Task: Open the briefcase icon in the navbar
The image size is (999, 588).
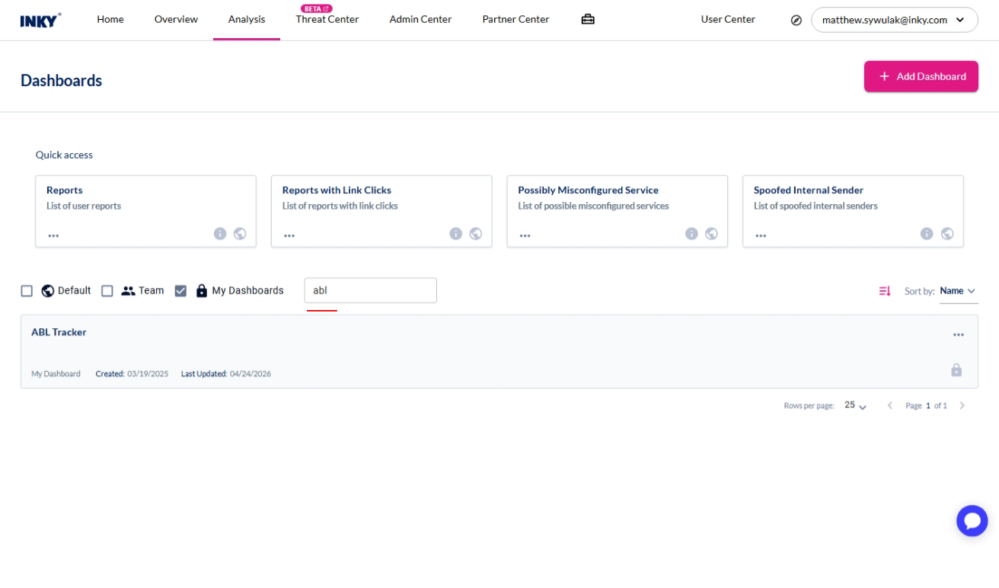Action: (588, 20)
